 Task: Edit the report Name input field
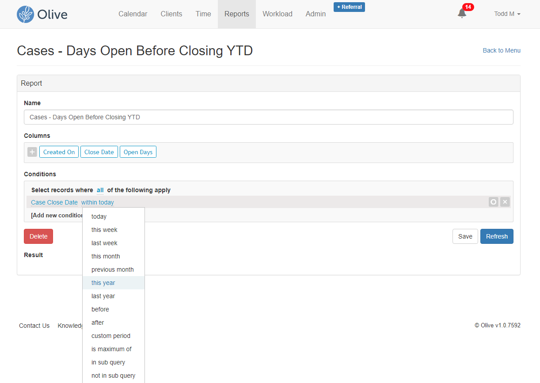tap(268, 117)
